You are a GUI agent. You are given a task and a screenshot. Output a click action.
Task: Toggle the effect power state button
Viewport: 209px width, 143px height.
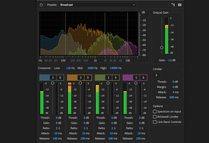click(x=41, y=5)
